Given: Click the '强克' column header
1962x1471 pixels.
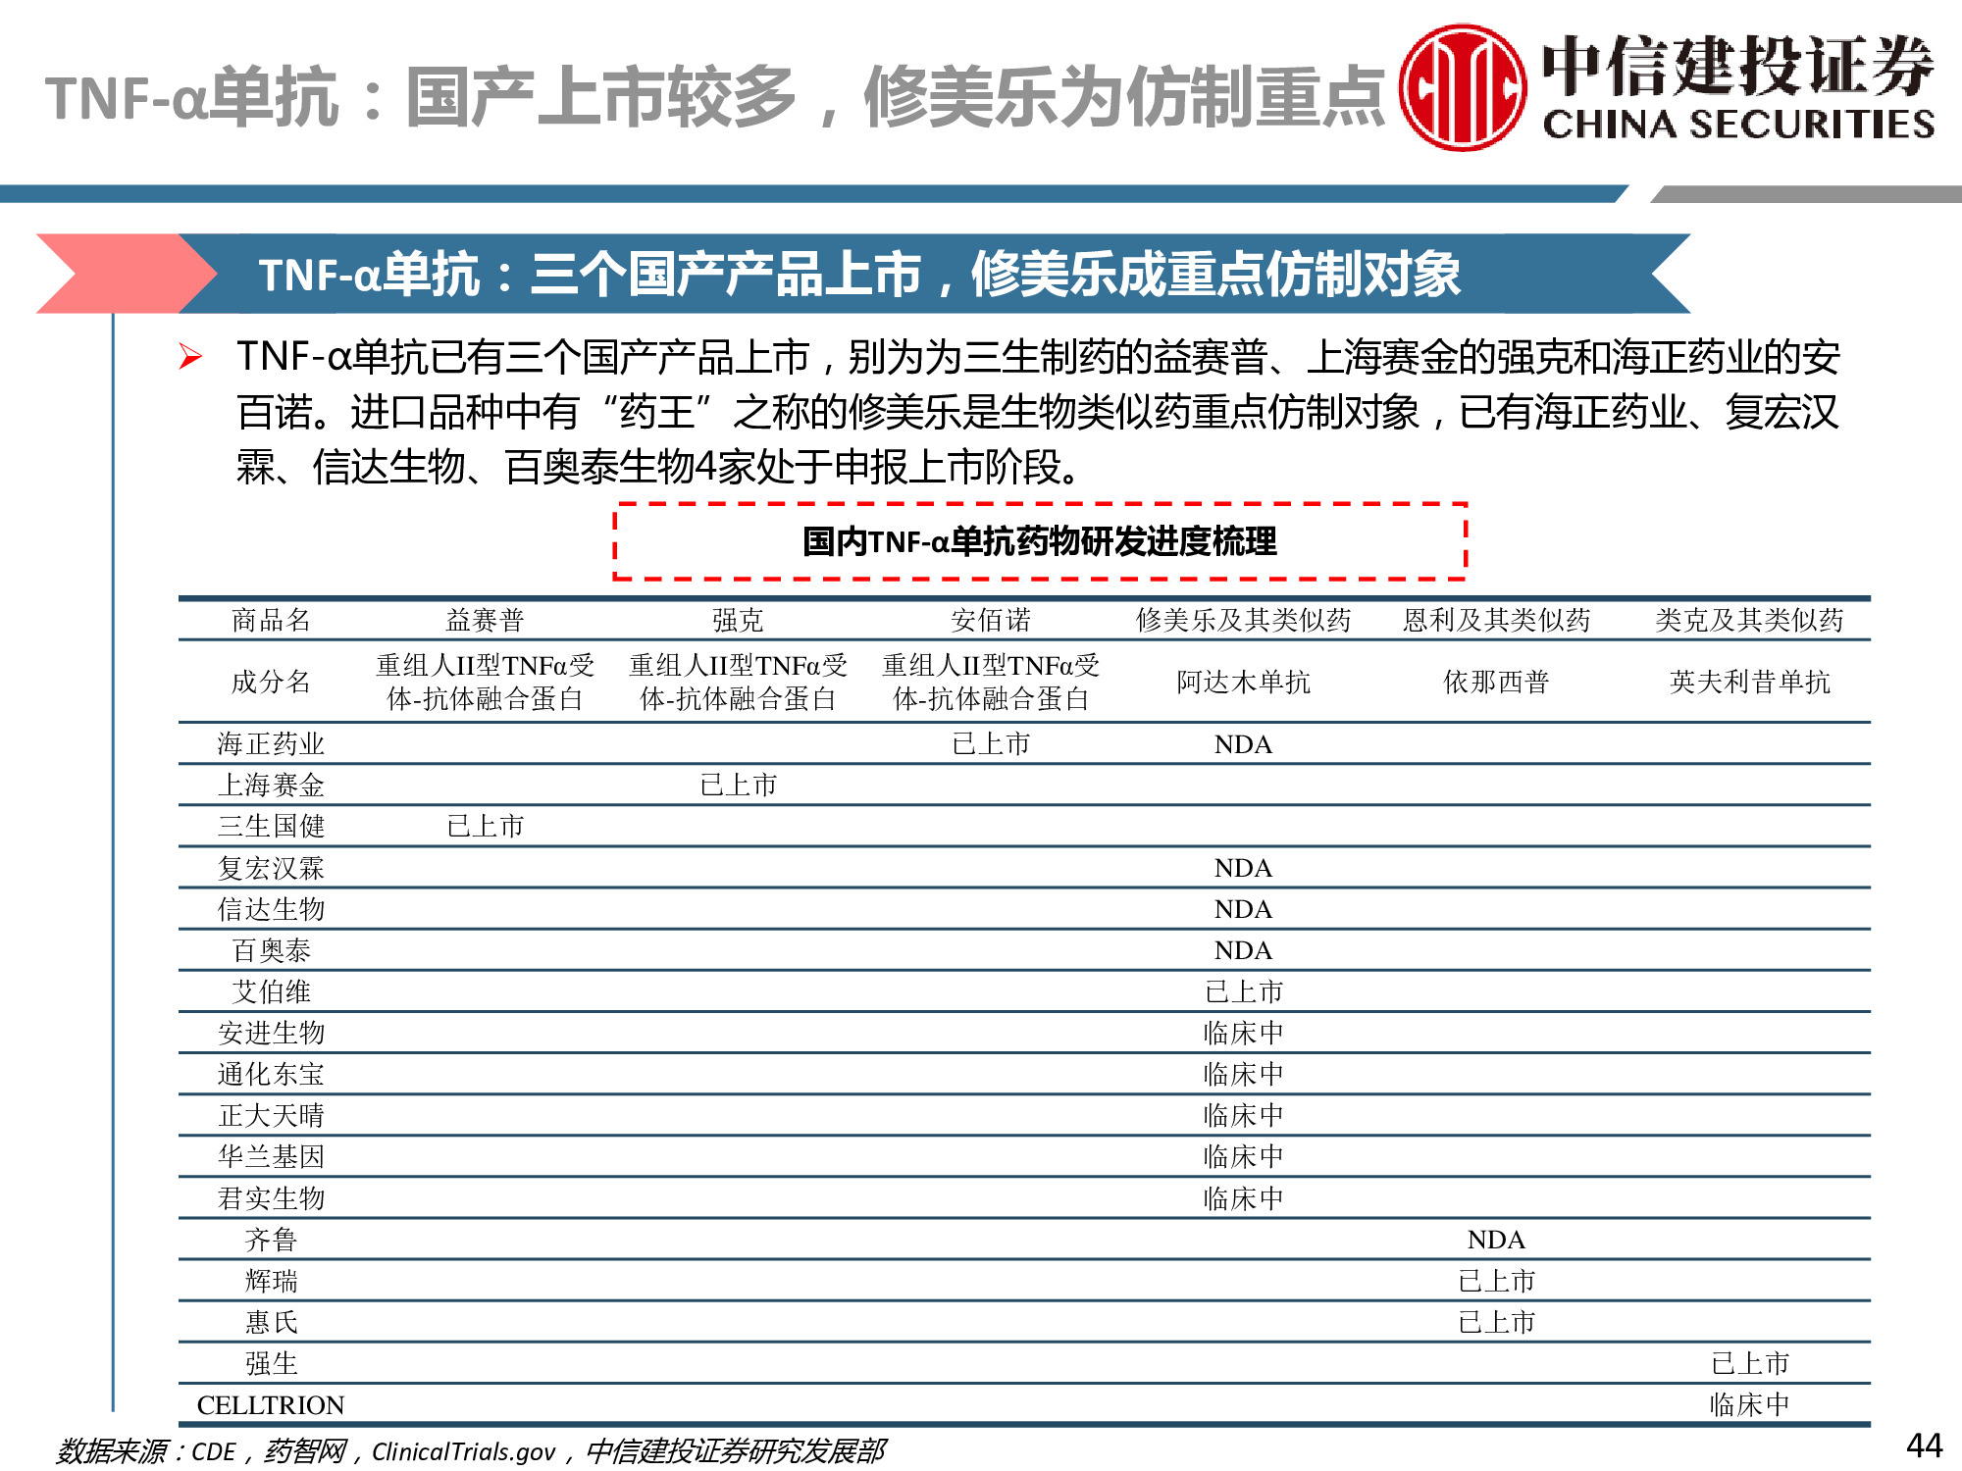Looking at the screenshot, I should (x=738, y=620).
